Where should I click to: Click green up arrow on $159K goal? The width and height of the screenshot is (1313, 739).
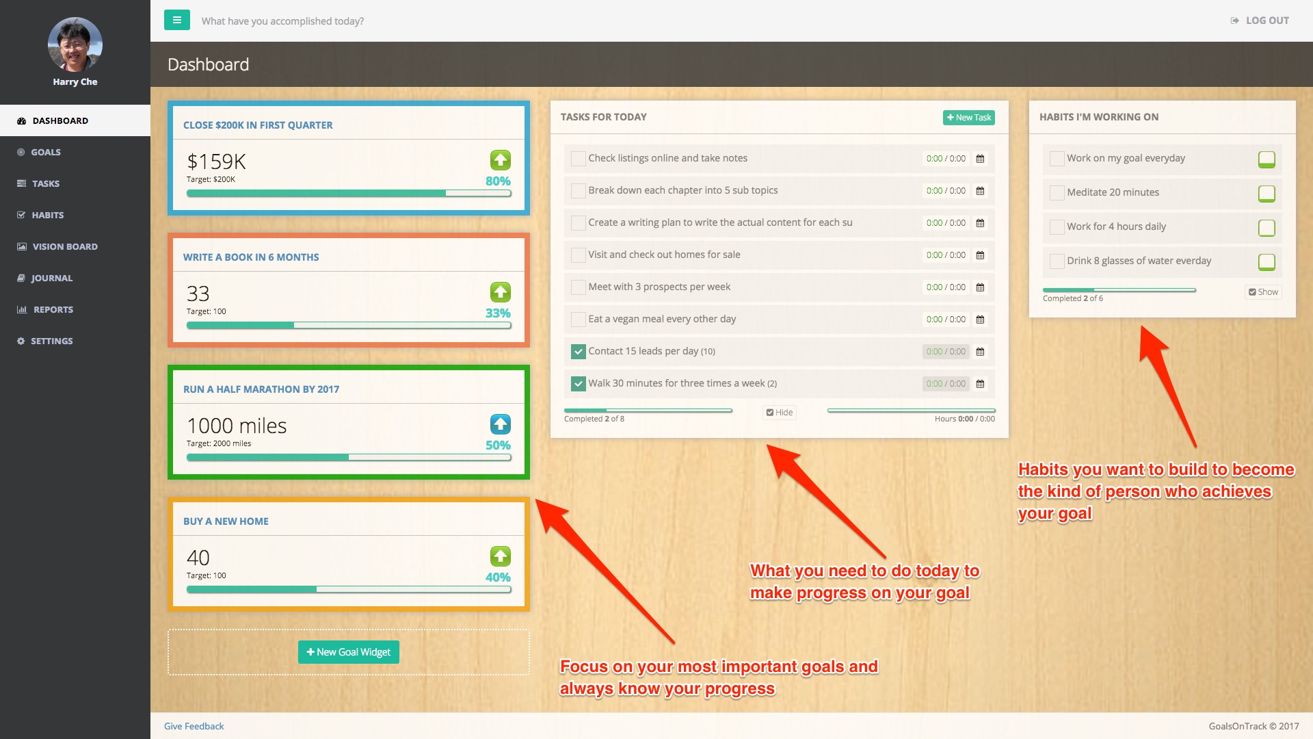(x=500, y=160)
